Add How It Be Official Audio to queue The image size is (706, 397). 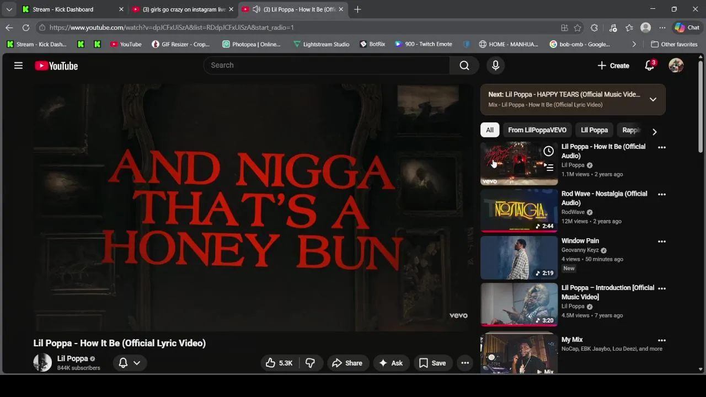(x=548, y=167)
